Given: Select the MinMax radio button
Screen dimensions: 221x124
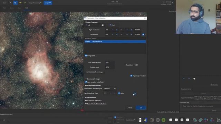Looking at the screenshot, I should click(x=115, y=117).
